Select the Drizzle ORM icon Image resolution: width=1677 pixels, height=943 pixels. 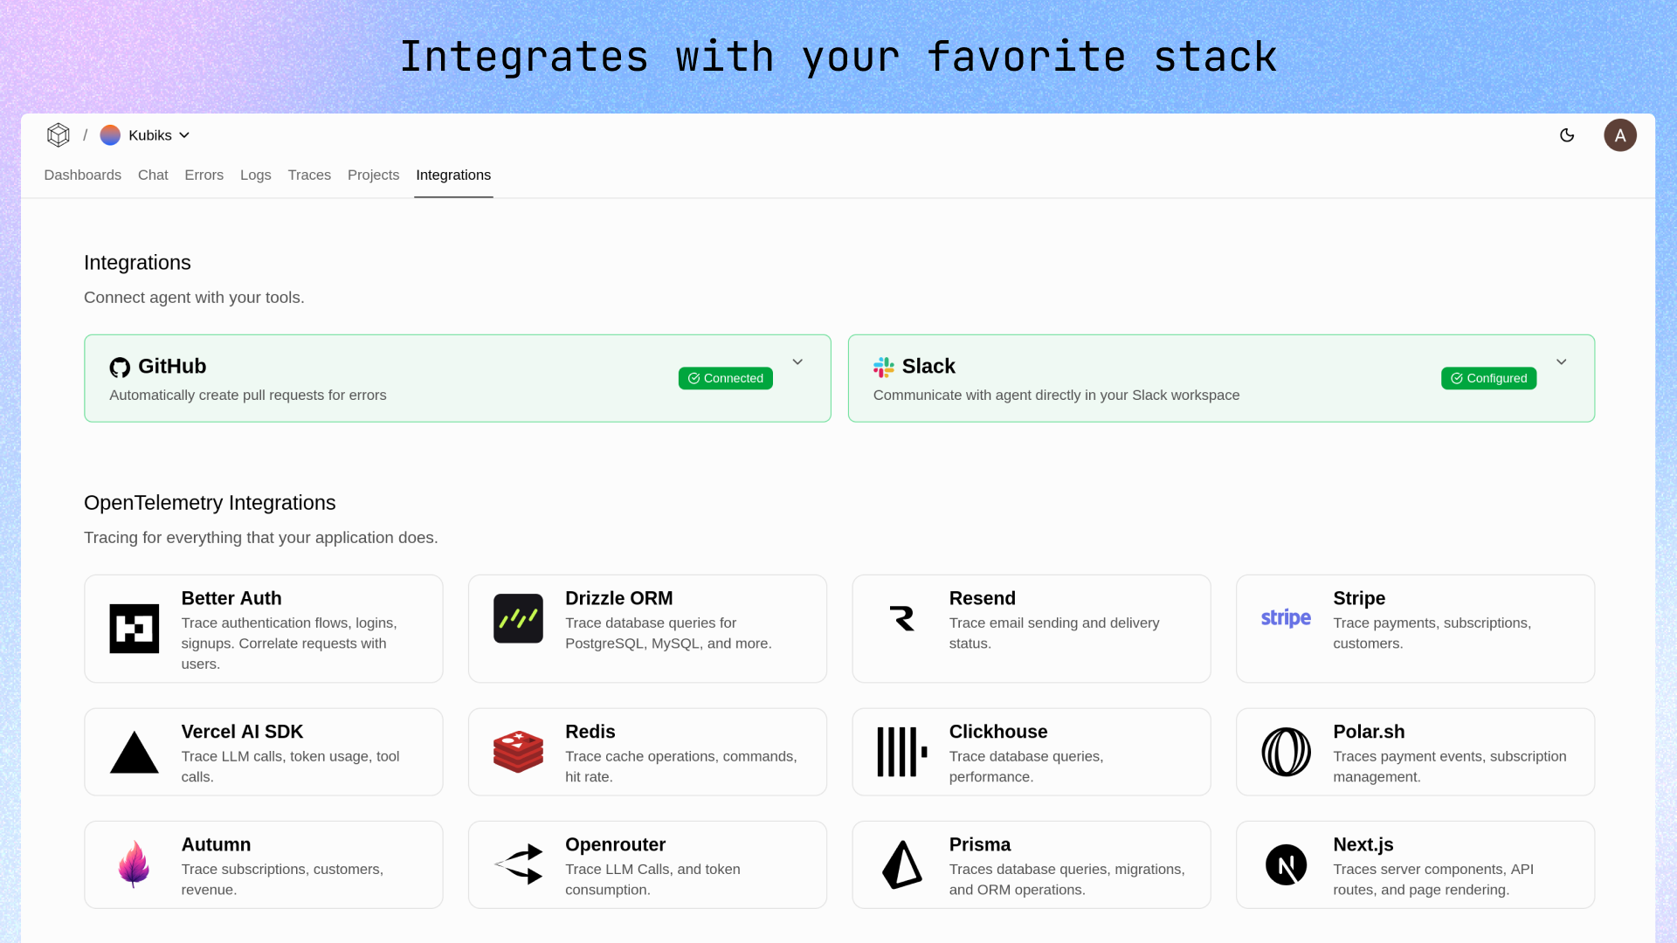tap(517, 618)
